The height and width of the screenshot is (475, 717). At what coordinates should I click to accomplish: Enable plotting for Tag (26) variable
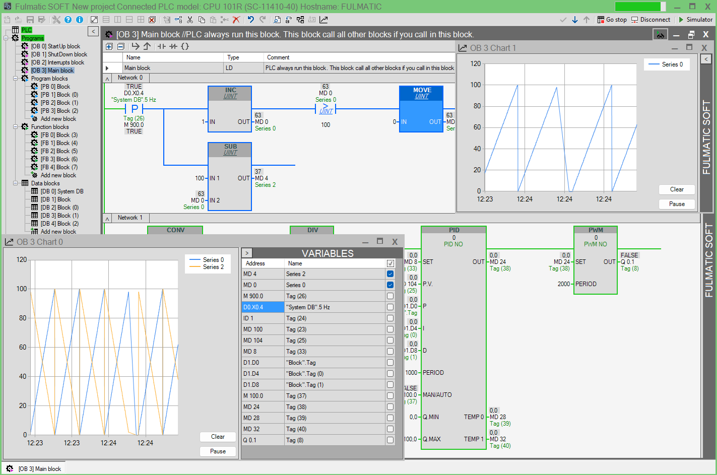[390, 296]
